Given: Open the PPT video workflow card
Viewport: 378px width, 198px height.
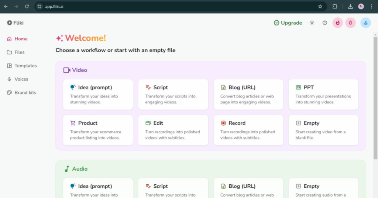Looking at the screenshot, I should coord(323,95).
